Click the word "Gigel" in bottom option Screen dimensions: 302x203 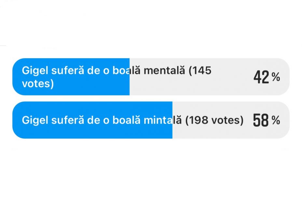(34, 120)
